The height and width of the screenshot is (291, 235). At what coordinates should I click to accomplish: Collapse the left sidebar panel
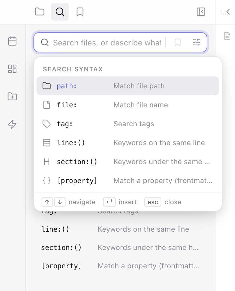201,12
